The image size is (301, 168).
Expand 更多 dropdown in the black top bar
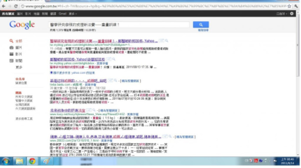pos(72,13)
